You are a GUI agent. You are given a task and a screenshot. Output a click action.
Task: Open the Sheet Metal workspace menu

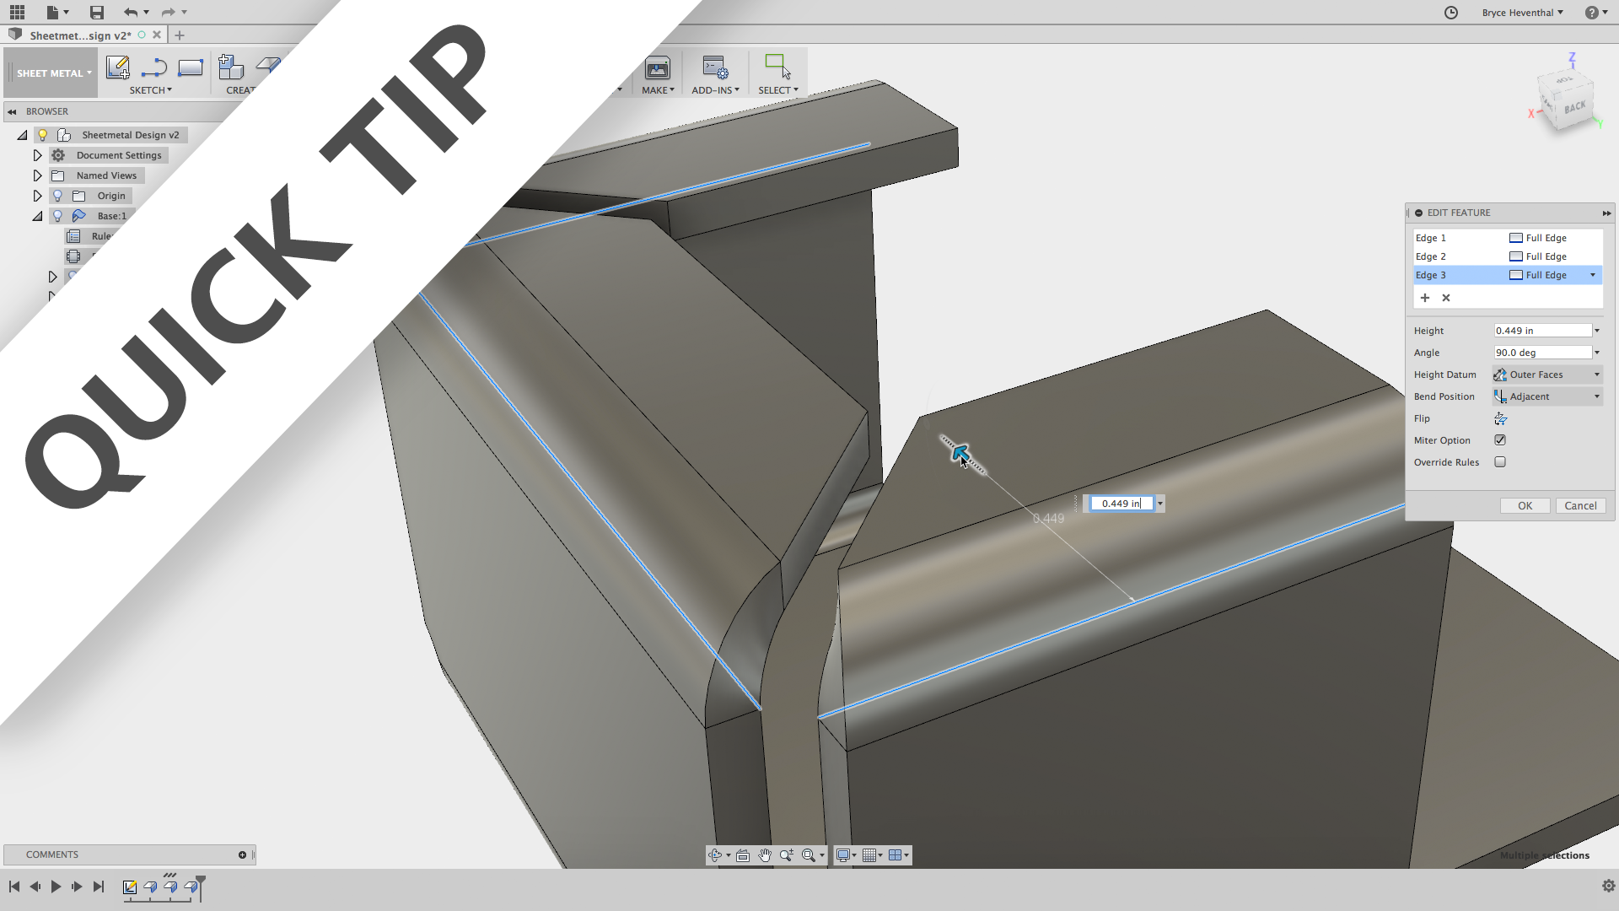pos(53,73)
